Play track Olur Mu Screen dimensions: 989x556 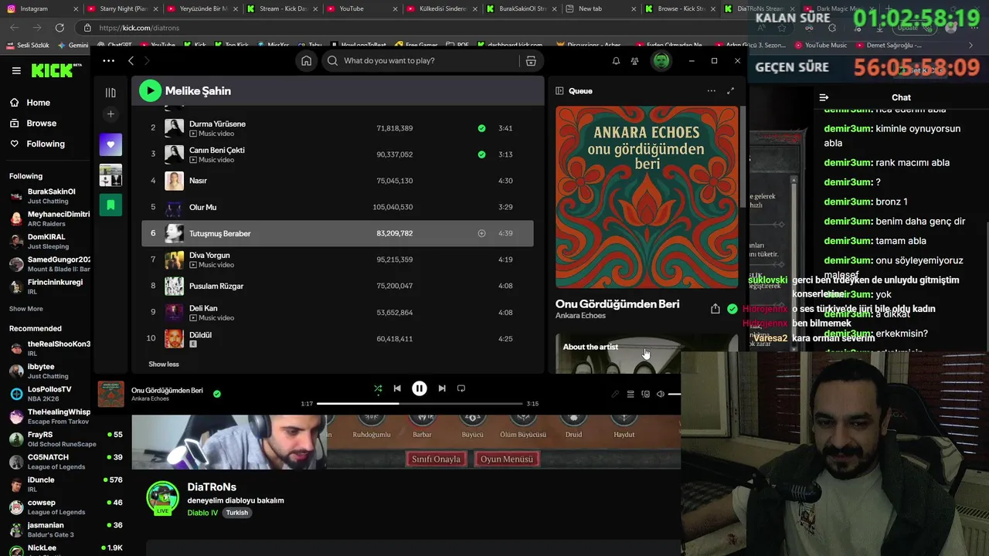pos(337,207)
